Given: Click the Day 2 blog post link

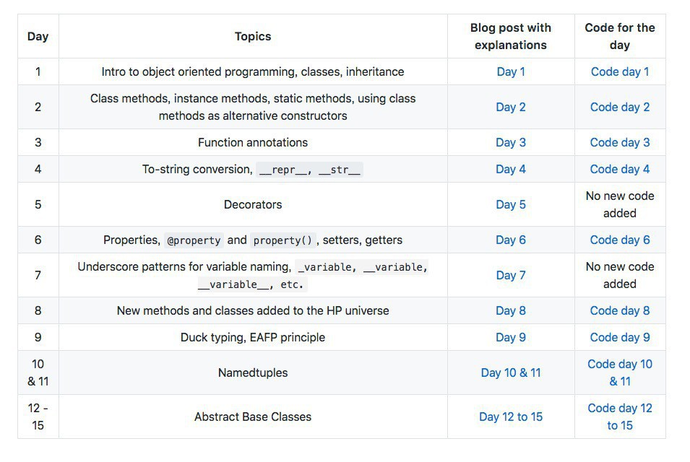Looking at the screenshot, I should [510, 107].
